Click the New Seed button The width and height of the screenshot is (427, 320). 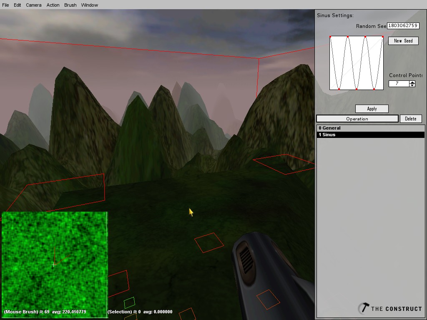[403, 41]
